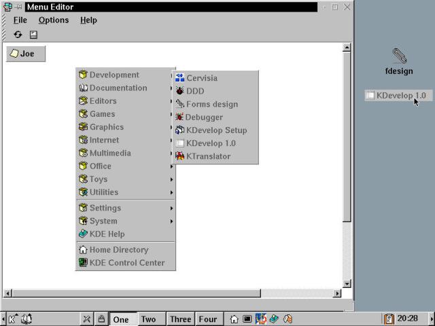The image size is (435, 326).
Task: Click the KDE Control Center entry
Action: 126,263
